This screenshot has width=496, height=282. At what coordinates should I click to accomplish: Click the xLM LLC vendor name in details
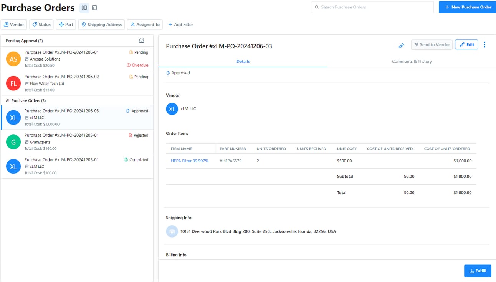pyautogui.click(x=188, y=109)
